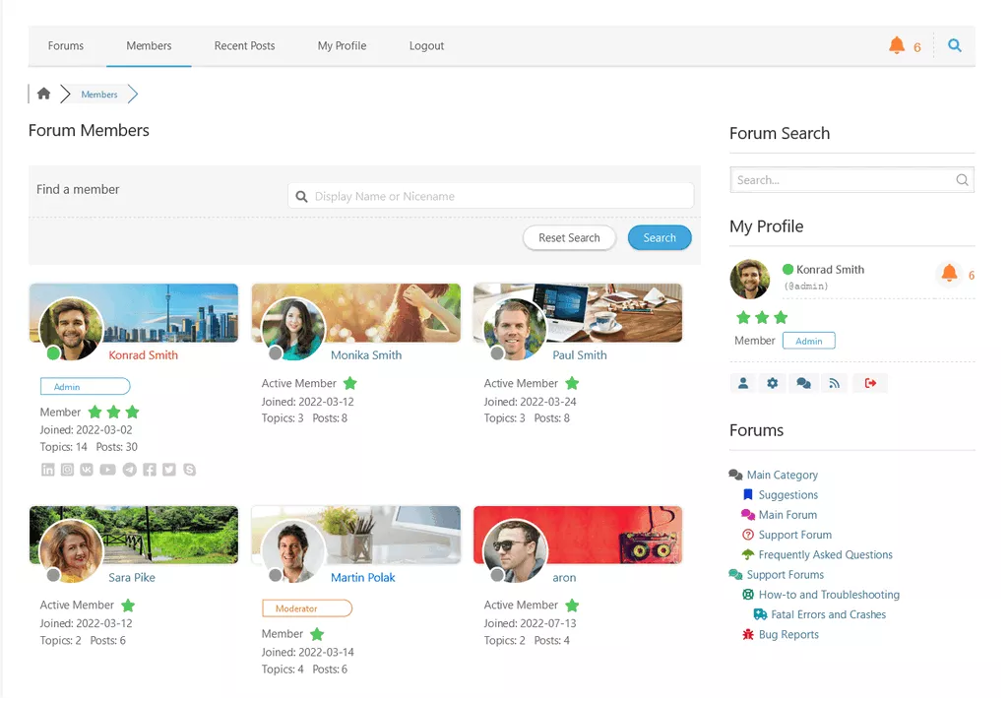Open How-to and Troubleshooting forum link
Image resolution: width=1008 pixels, height=702 pixels.
(x=829, y=595)
